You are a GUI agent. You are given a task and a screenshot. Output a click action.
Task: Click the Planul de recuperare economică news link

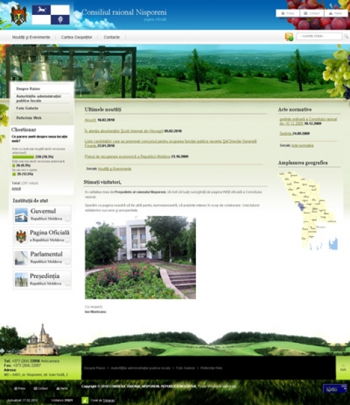[127, 157]
